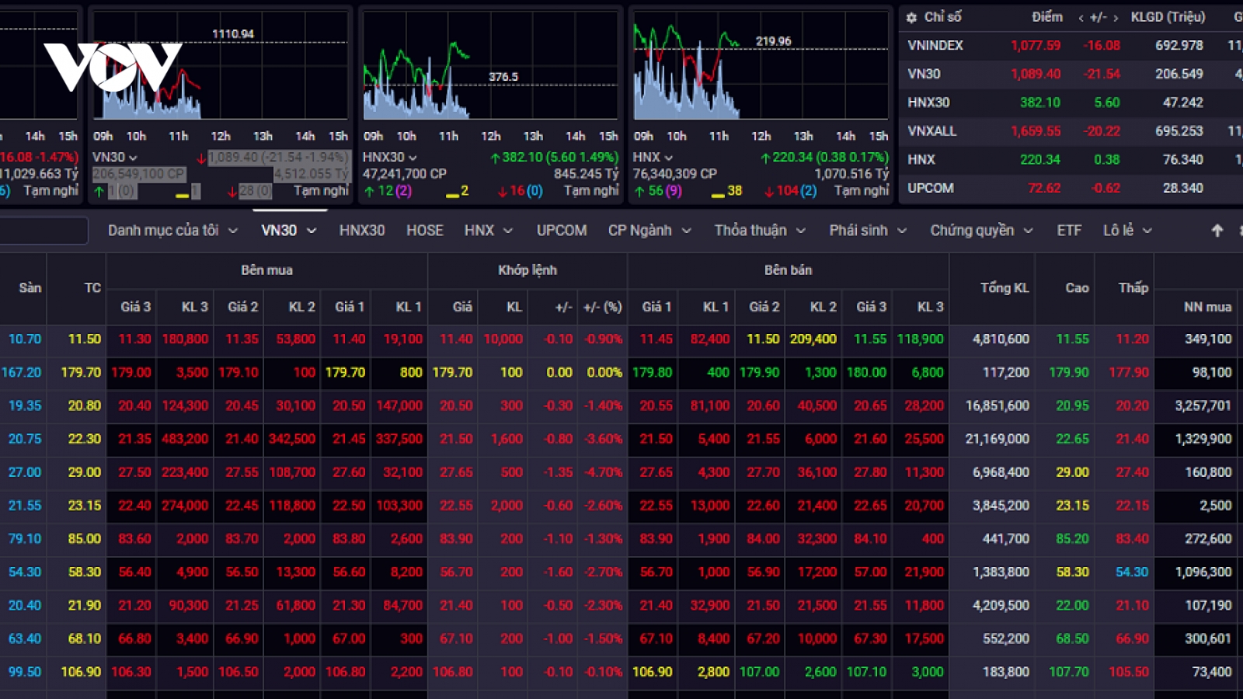Select the VNINDEX row in index list
This screenshot has height=699, width=1243.
[x=1071, y=45]
